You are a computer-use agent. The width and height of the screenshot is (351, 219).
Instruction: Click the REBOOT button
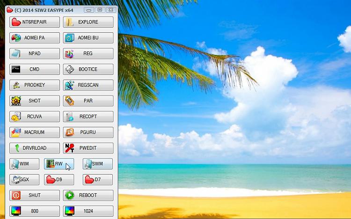tap(88, 195)
